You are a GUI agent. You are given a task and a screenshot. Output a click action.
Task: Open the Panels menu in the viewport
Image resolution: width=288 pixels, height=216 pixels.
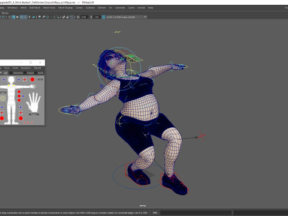pos(5,13)
